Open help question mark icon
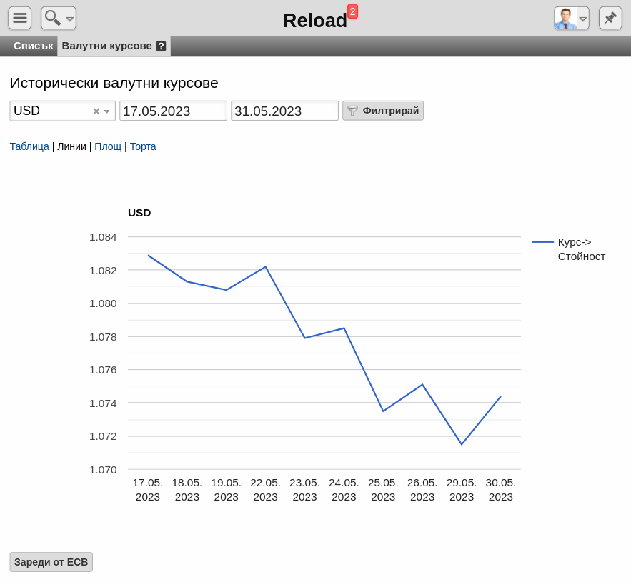This screenshot has height=582, width=631. (x=161, y=46)
